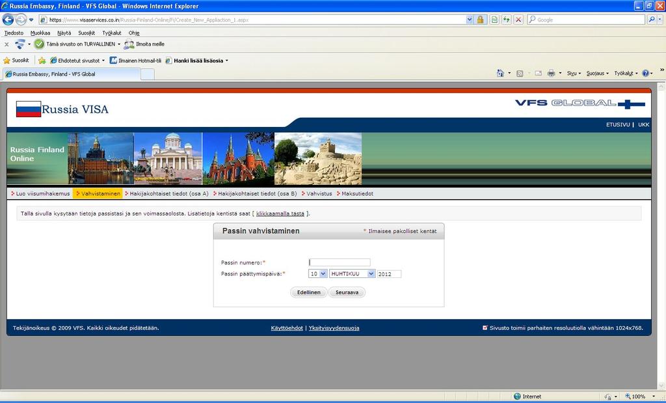Image resolution: width=666 pixels, height=403 pixels.
Task: Open the recent pages dropdown beside Forward
Action: point(31,20)
